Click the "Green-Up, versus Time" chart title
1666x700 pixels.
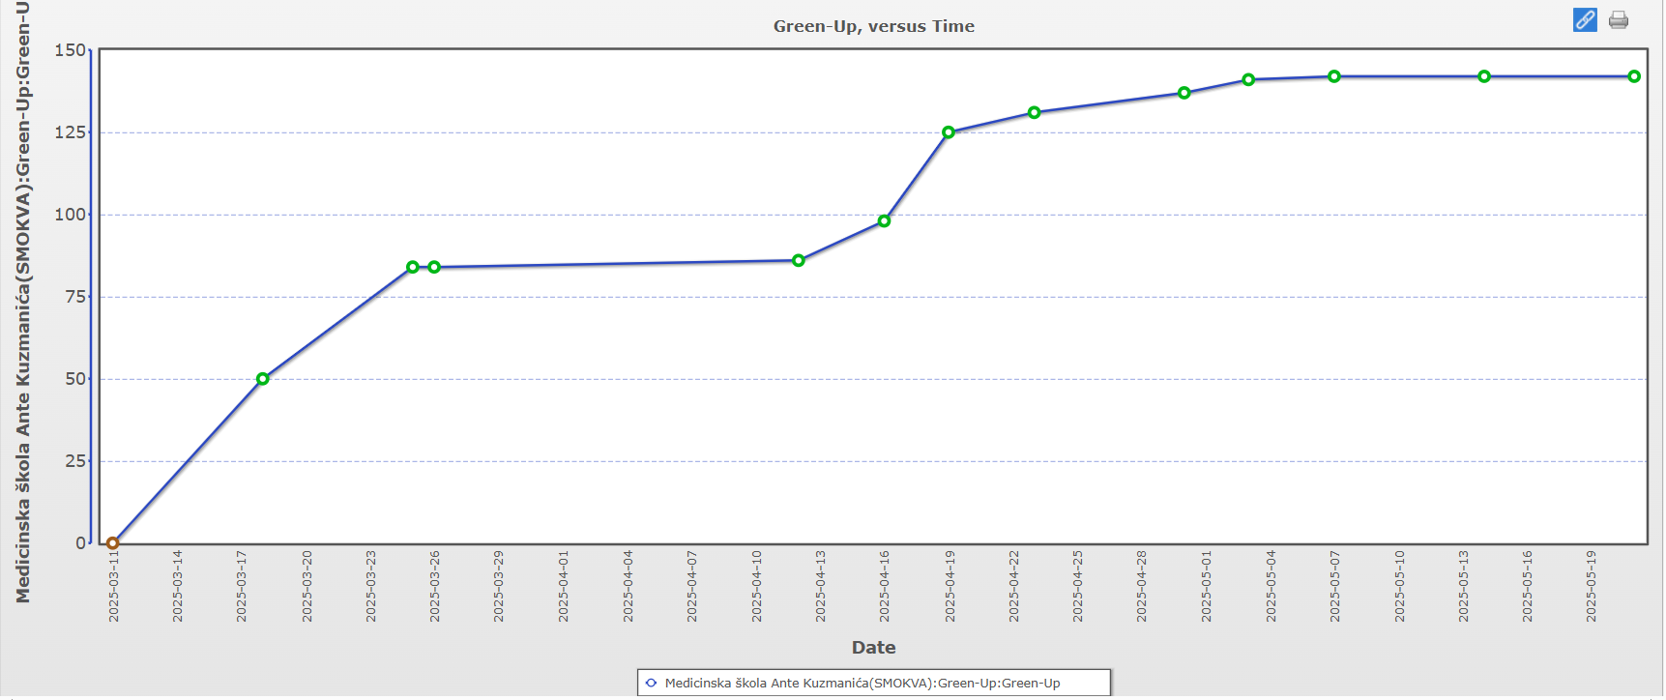tap(873, 26)
